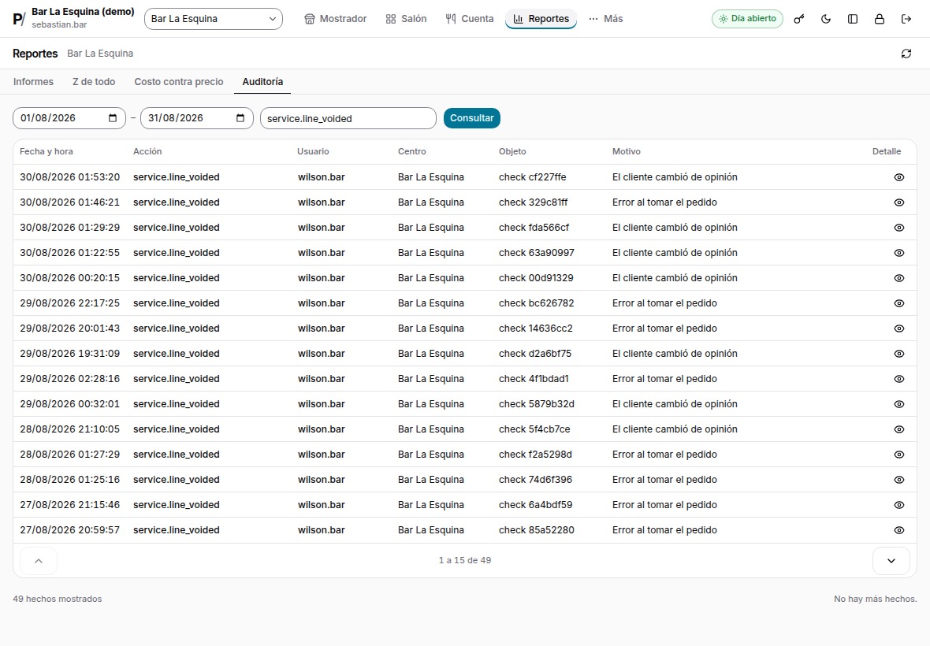Switch to the Costo contra precio tab

point(179,82)
